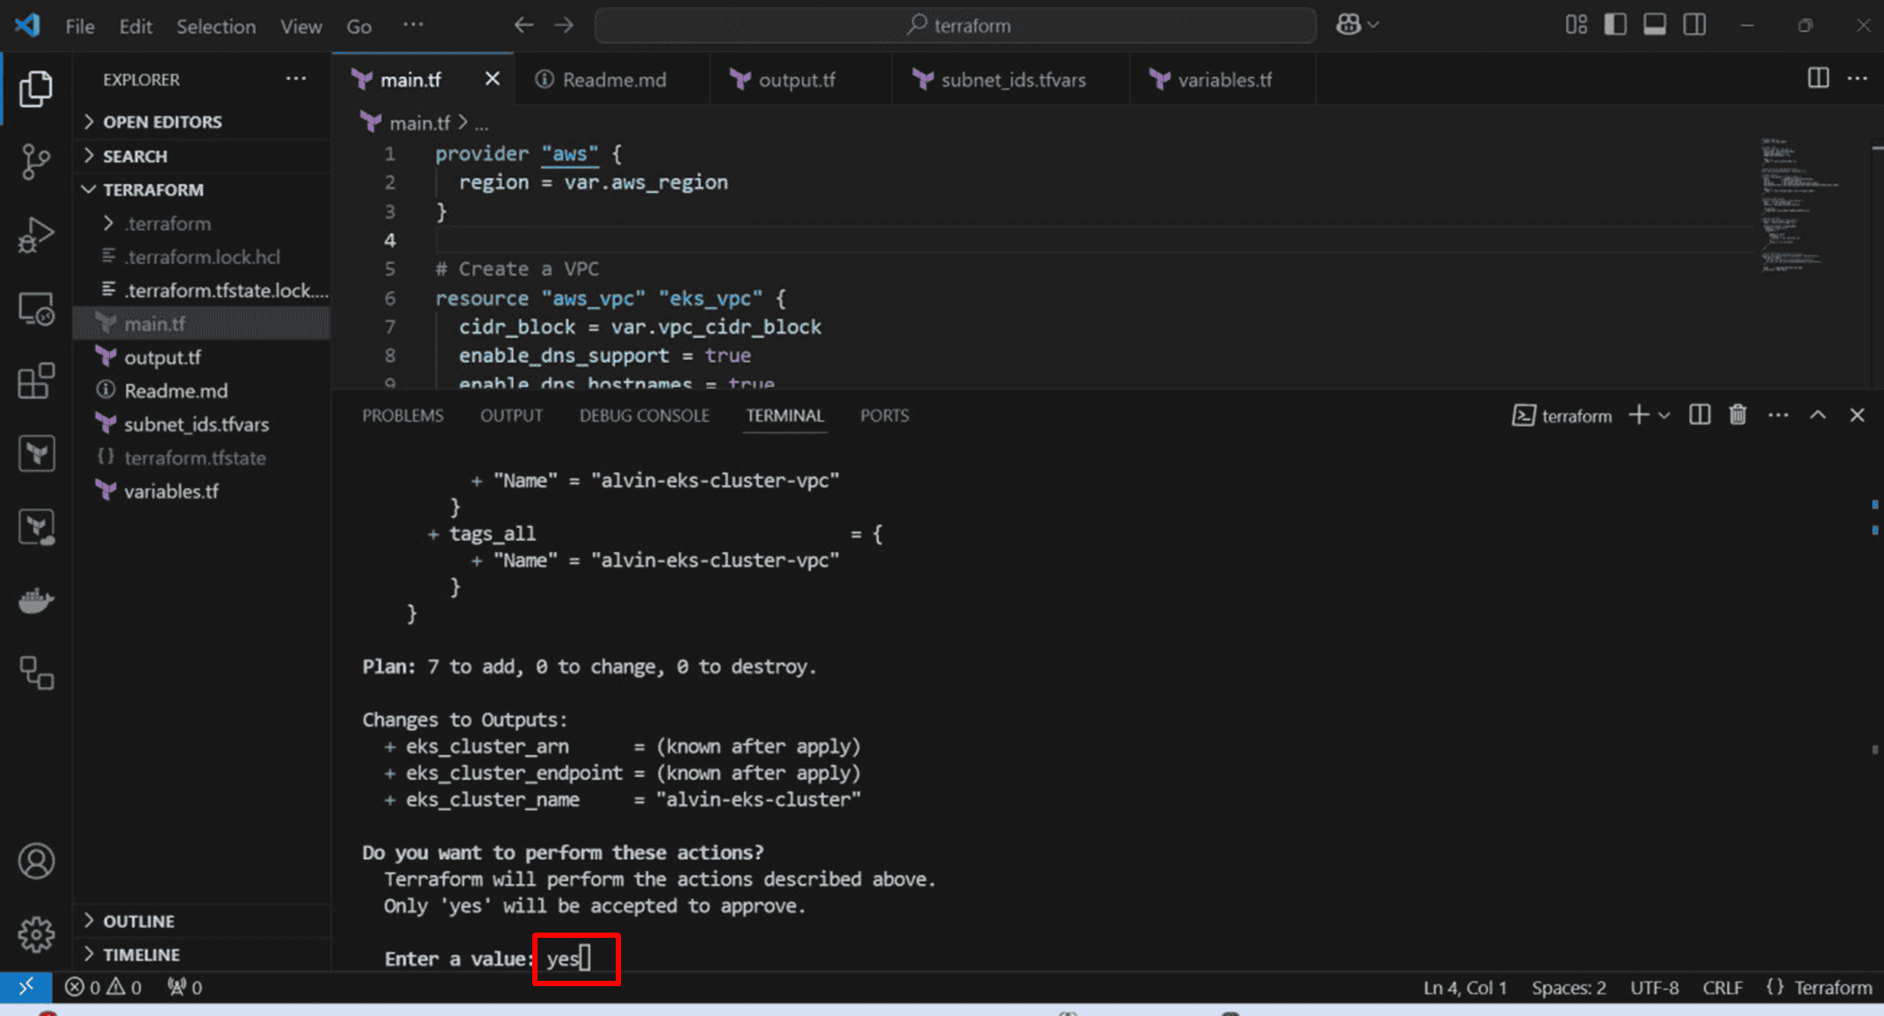
Task: Open the Docker view
Action: click(36, 601)
